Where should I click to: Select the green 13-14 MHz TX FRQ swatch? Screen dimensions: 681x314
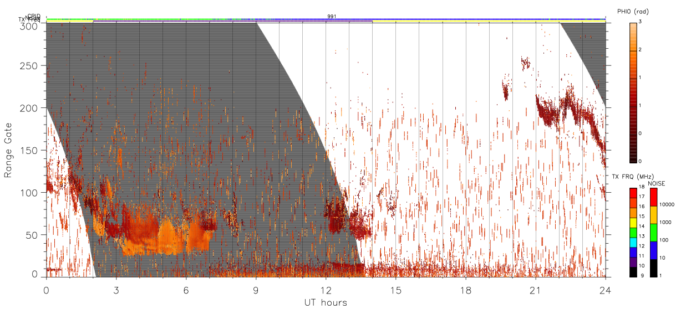(x=633, y=233)
